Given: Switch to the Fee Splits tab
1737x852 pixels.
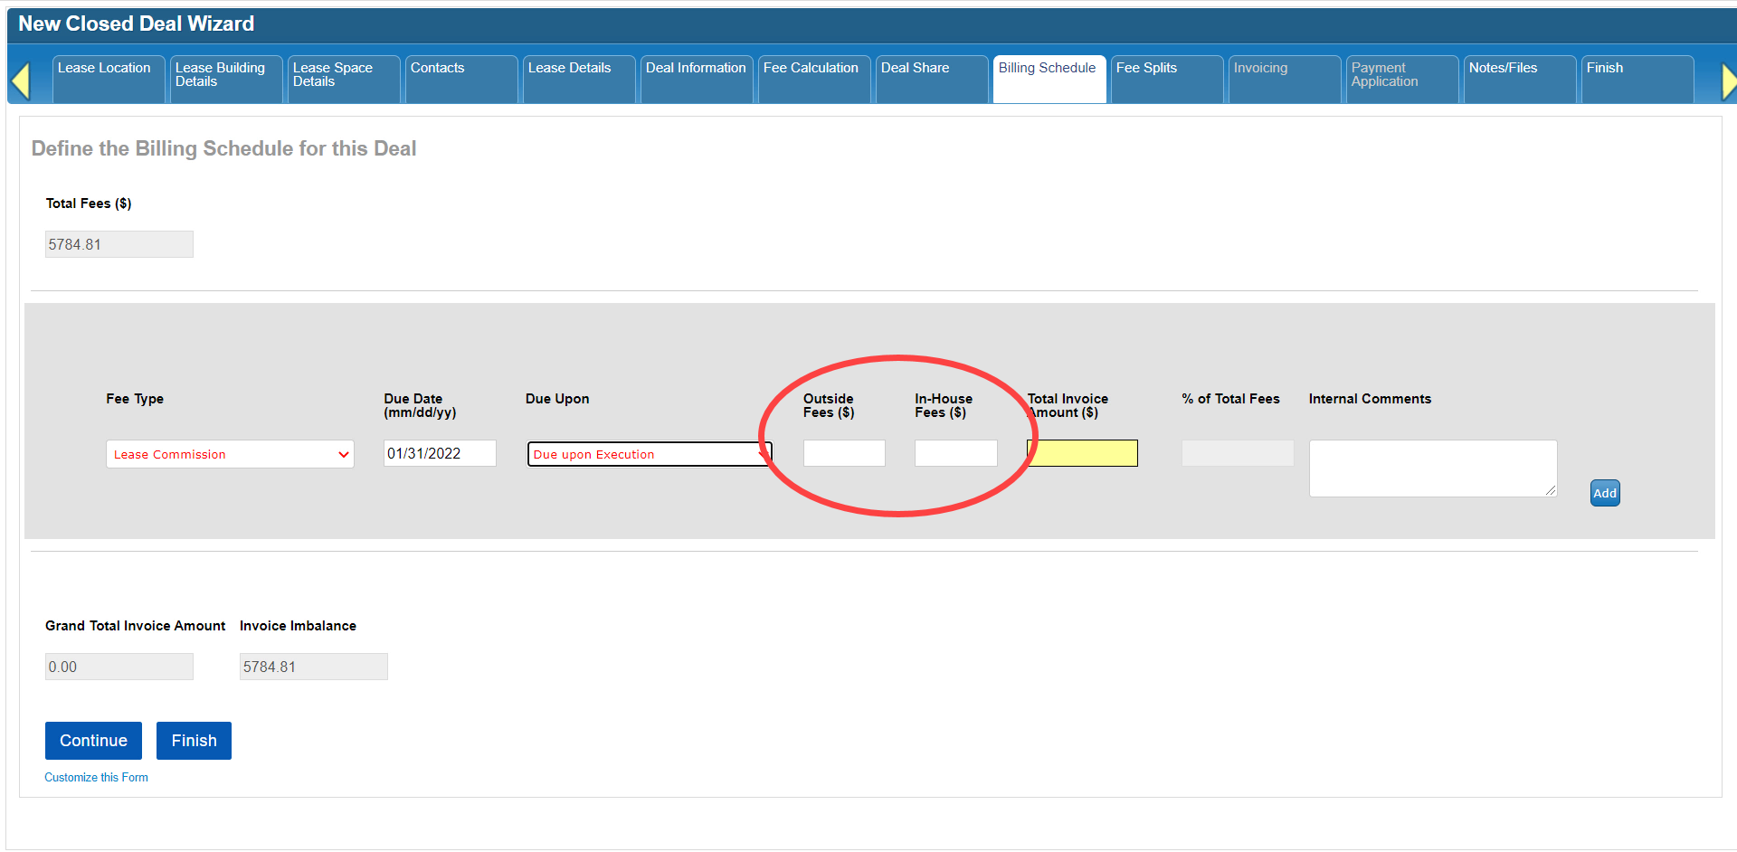Looking at the screenshot, I should (x=1166, y=79).
